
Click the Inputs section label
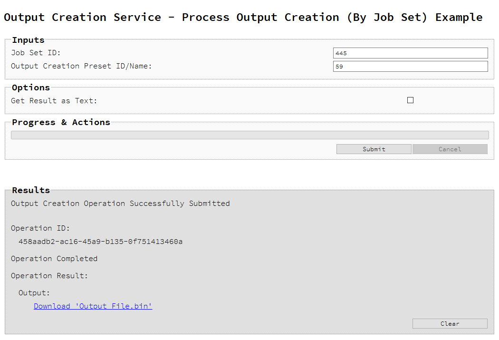pos(28,40)
